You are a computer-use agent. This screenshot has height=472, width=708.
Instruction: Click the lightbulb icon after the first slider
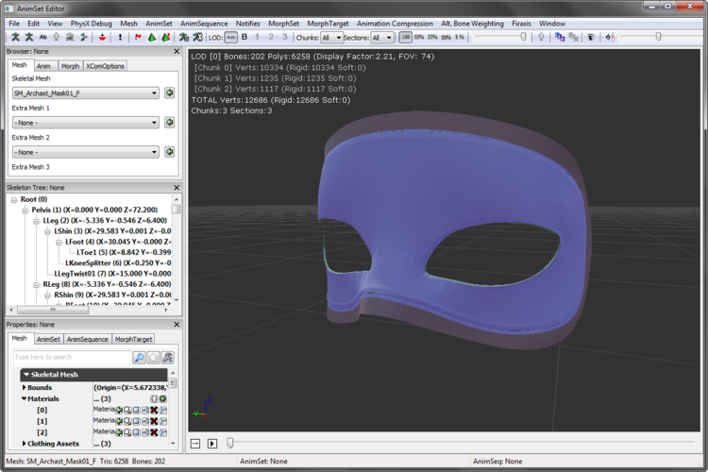coord(541,37)
